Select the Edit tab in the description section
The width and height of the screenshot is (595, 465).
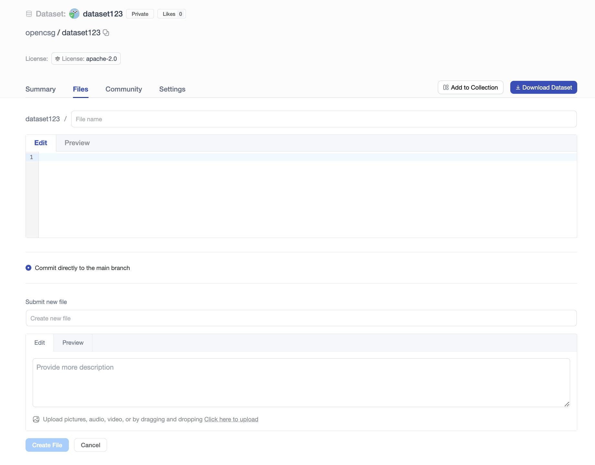pyautogui.click(x=39, y=342)
